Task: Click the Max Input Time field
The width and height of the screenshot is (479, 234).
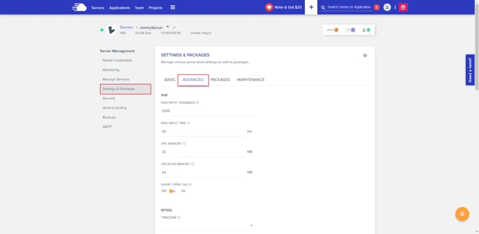Action: coord(203,132)
